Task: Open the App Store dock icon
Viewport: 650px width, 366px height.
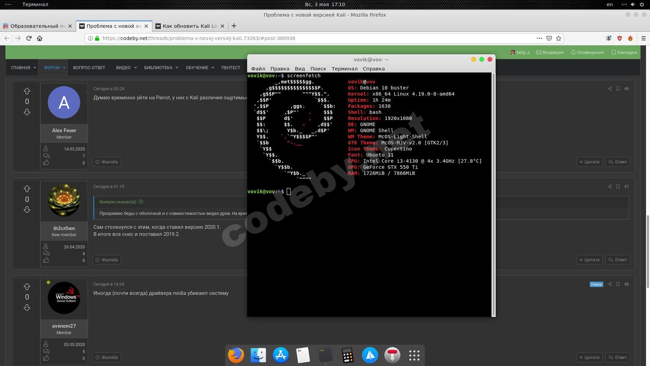Action: click(x=281, y=355)
